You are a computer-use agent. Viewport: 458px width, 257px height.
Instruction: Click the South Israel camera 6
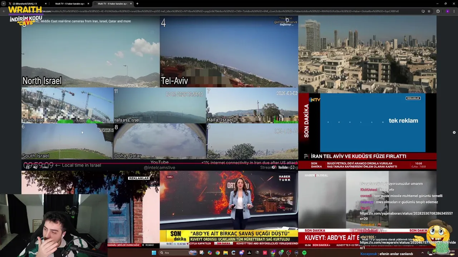pos(67,141)
